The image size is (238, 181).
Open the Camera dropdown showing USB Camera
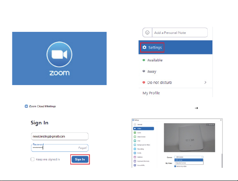tap(189, 157)
